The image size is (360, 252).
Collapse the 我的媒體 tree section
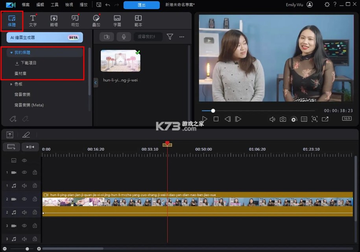click(x=11, y=52)
